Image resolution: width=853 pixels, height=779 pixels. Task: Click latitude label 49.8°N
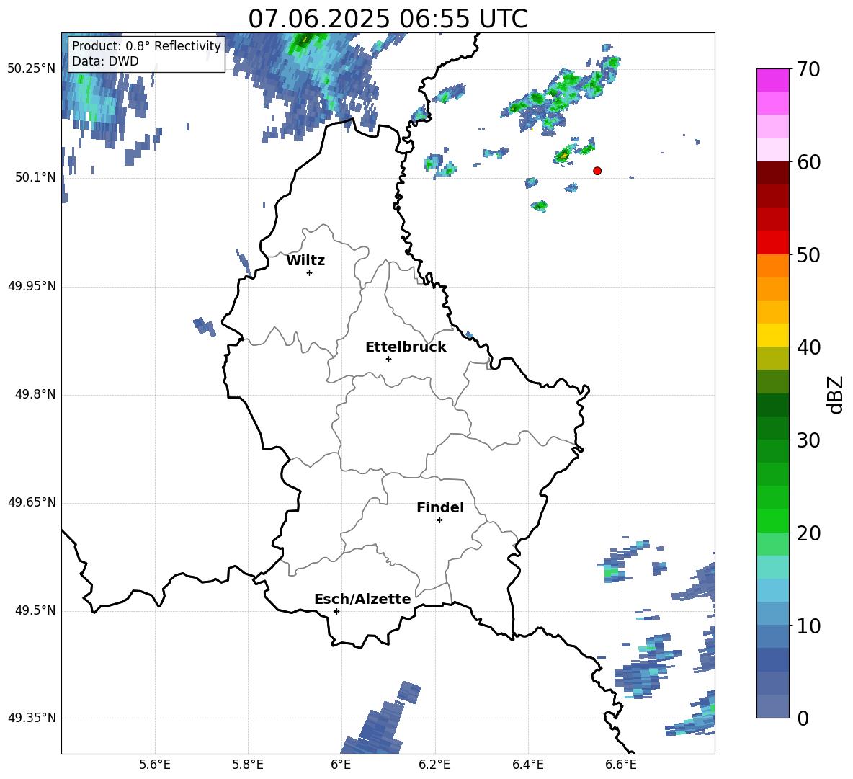(35, 394)
